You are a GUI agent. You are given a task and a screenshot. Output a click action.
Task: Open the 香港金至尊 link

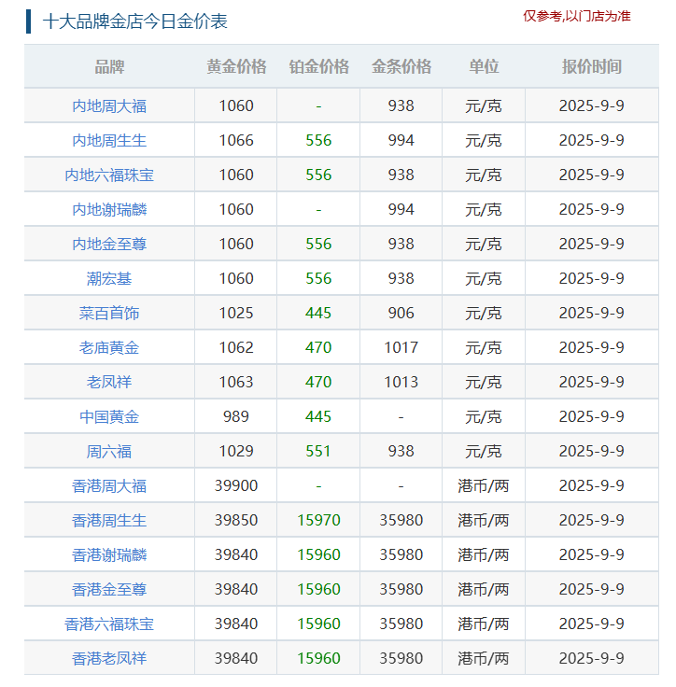[x=109, y=590]
